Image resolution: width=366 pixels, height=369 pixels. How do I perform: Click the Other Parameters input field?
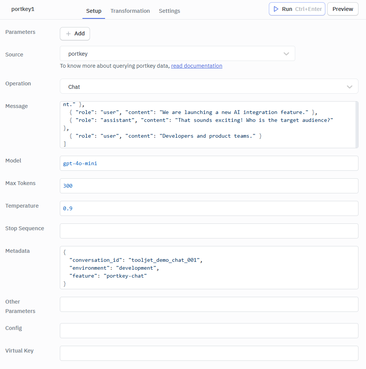tap(209, 305)
